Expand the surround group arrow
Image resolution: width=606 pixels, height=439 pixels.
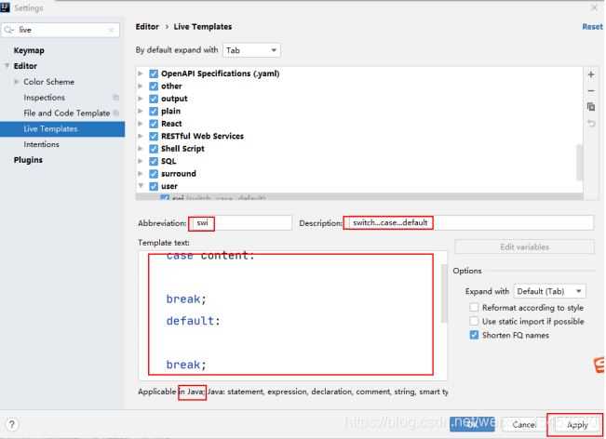[141, 174]
